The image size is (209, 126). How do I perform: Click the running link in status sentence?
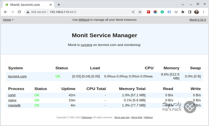(x=86, y=45)
